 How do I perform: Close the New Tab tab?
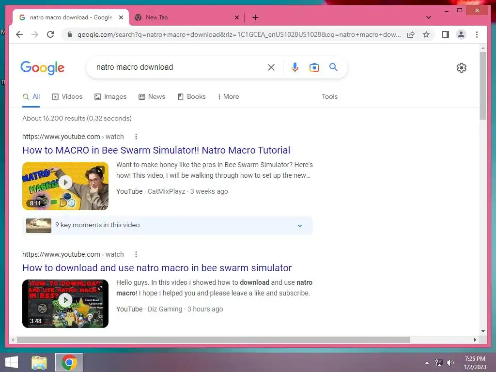pos(236,17)
